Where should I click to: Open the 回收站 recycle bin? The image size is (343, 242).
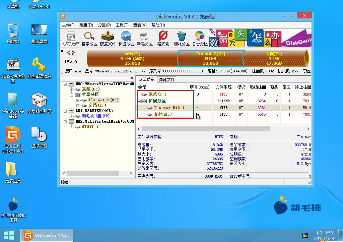[x=13, y=33]
